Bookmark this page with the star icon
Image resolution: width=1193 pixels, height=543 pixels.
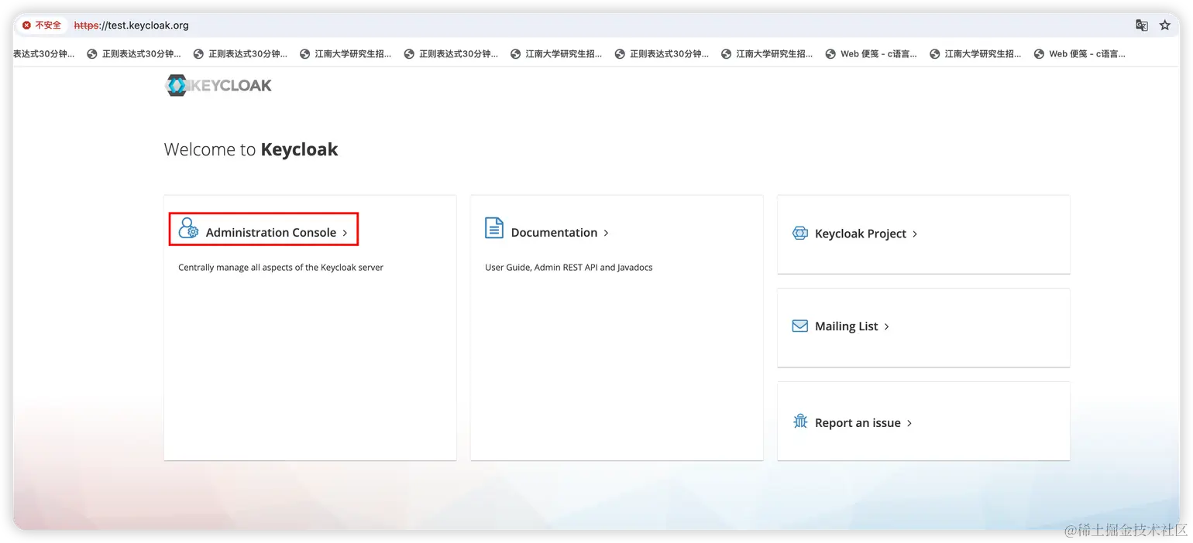coord(1164,26)
